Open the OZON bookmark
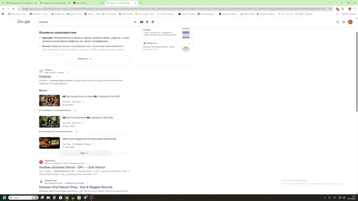Image resolution: width=358 pixels, height=201 pixels. [x=92, y=14]
